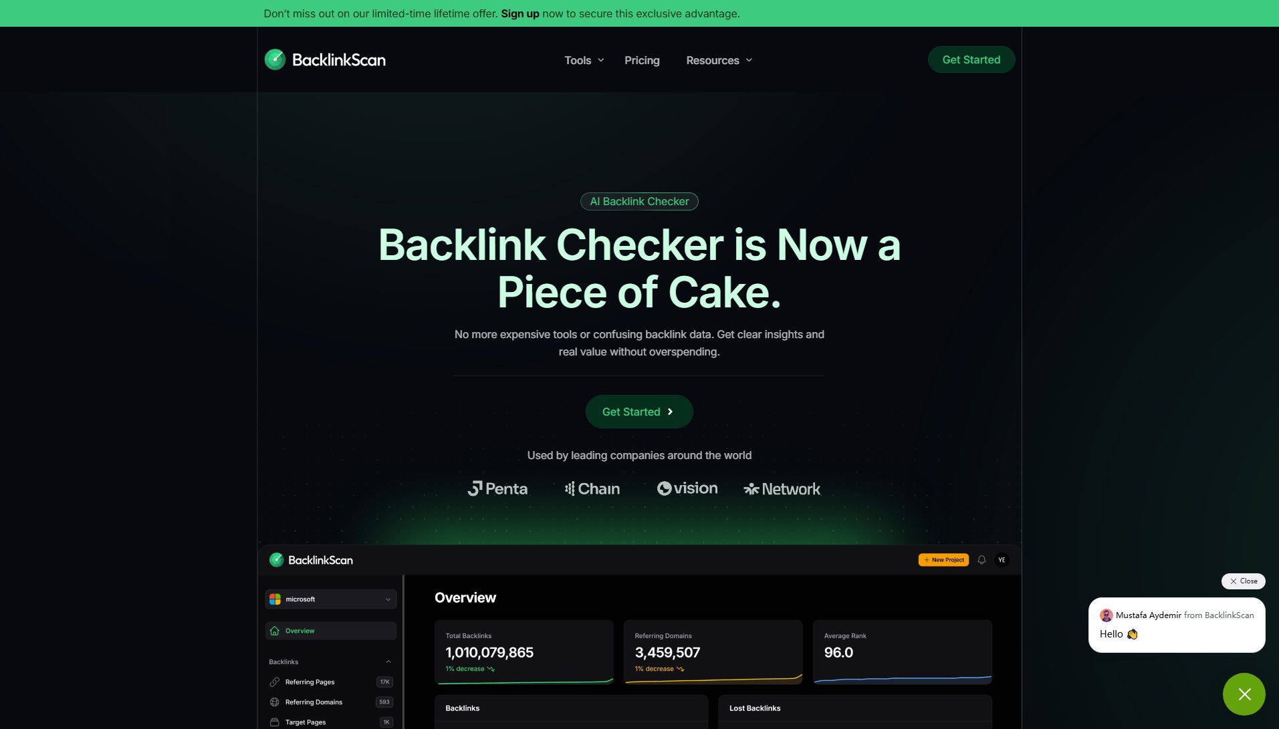Image resolution: width=1279 pixels, height=729 pixels.
Task: Select the Referring Pages link icon
Action: click(x=275, y=682)
